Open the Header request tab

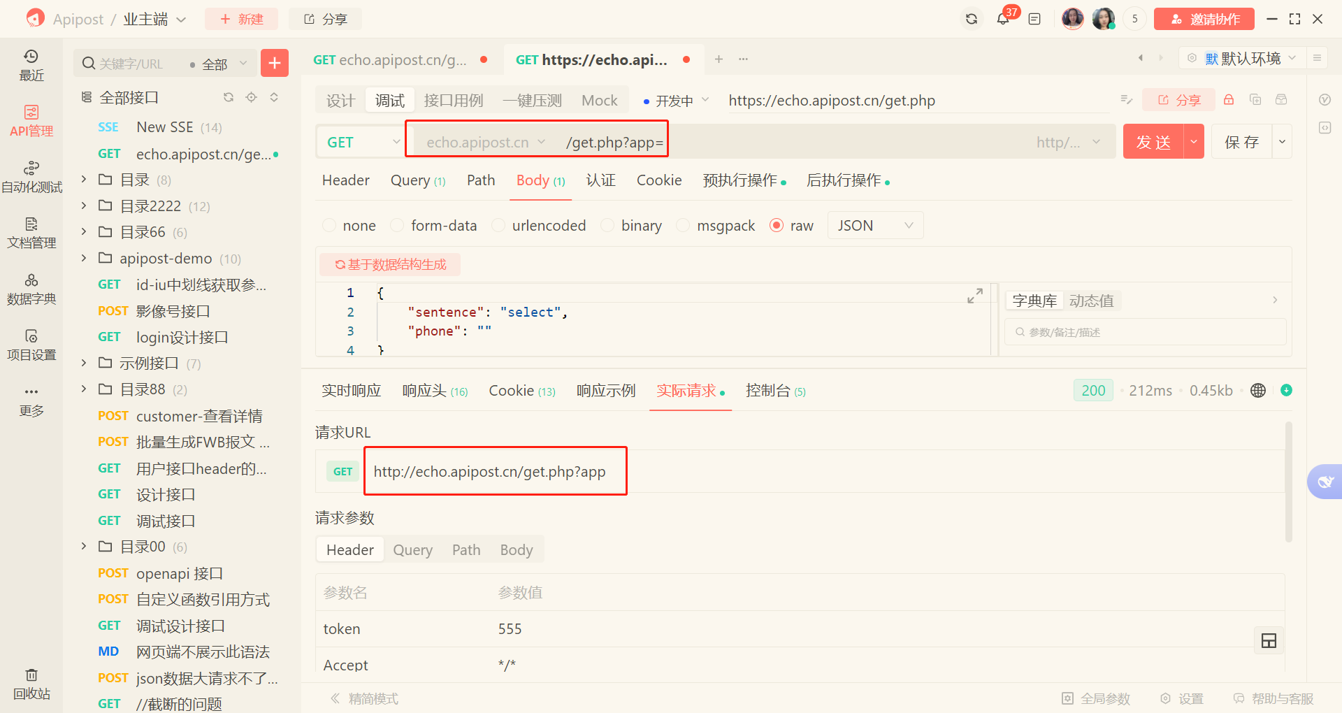pyautogui.click(x=346, y=180)
